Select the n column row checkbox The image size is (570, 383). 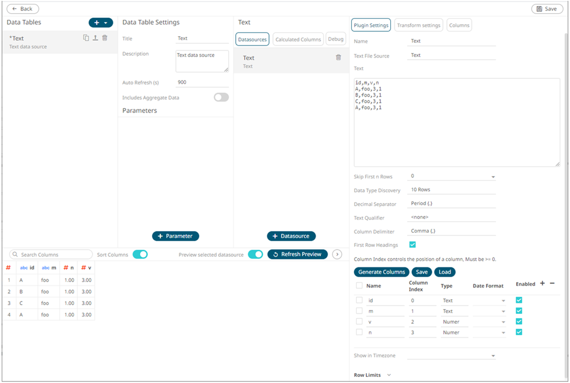pyautogui.click(x=359, y=332)
